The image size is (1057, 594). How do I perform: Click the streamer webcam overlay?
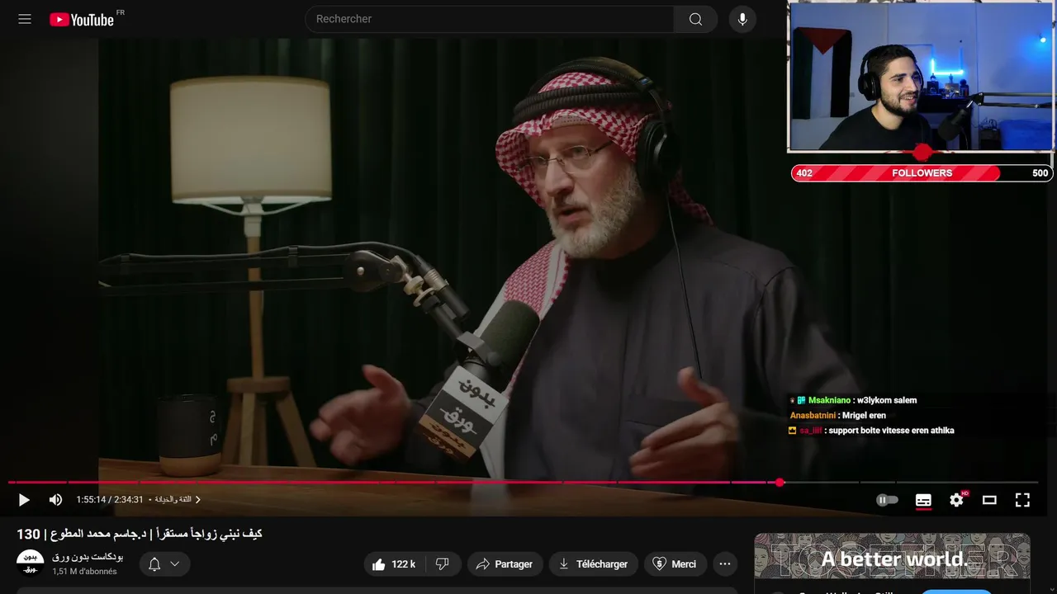(x=922, y=76)
